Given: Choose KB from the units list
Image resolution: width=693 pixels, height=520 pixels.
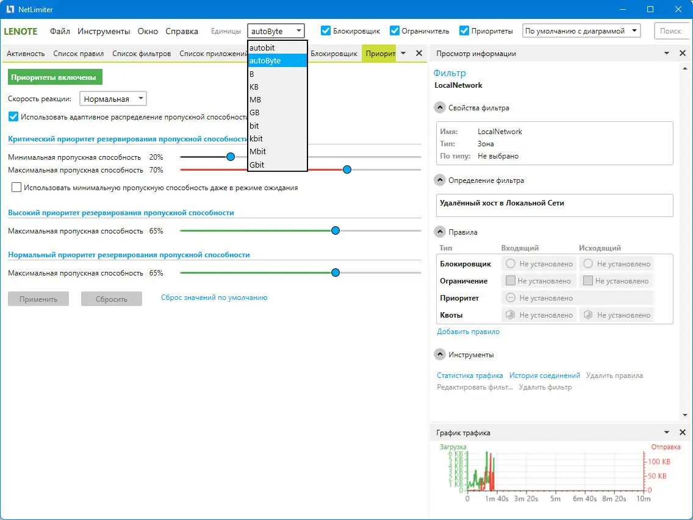Looking at the screenshot, I should point(278,87).
